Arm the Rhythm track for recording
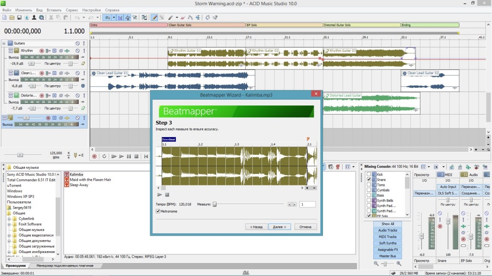Image resolution: width=492 pixels, height=276 pixels. click(x=42, y=50)
